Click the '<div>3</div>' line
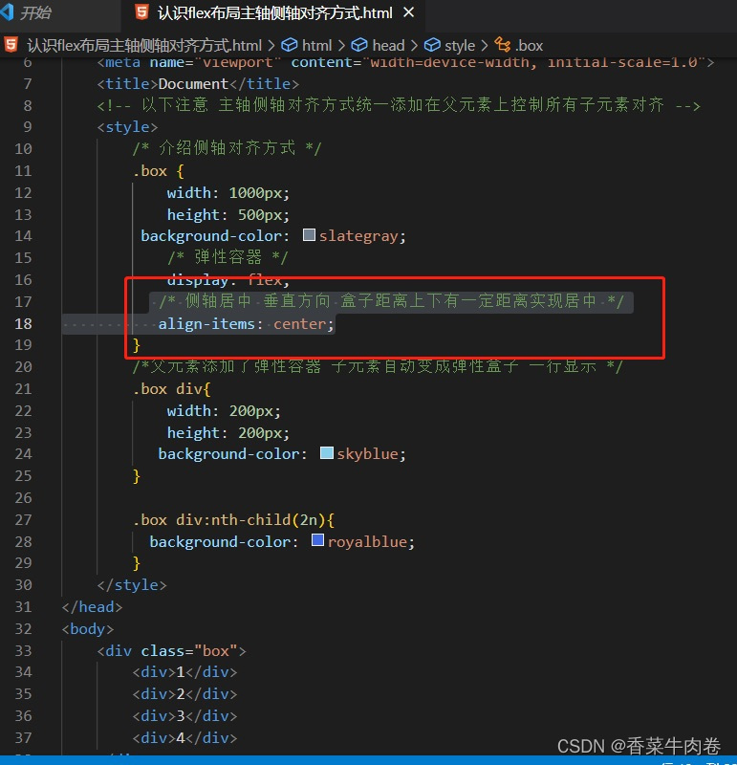This screenshot has width=737, height=765. coord(184,716)
